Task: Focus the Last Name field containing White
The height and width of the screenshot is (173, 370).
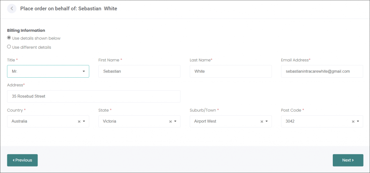Action: pyautogui.click(x=231, y=71)
